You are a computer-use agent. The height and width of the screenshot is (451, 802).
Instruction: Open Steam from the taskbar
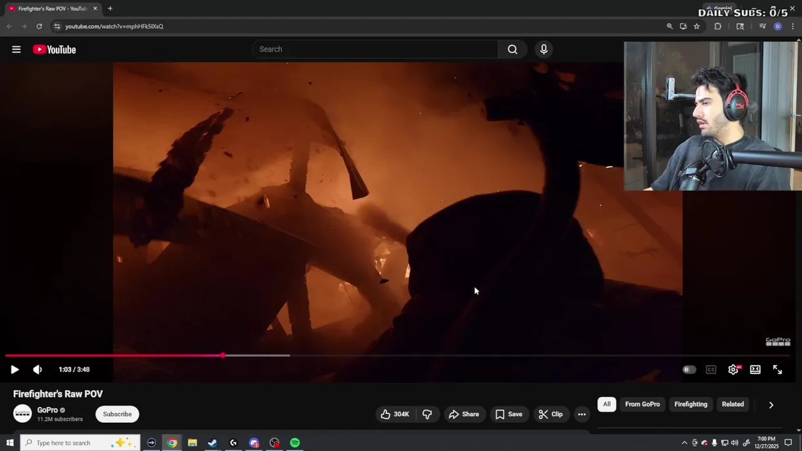(212, 443)
